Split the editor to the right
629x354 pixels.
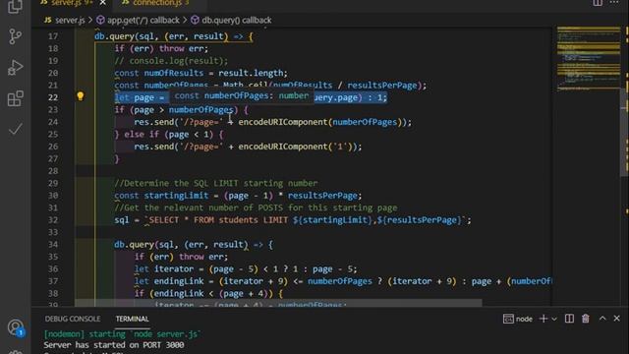pos(598,3)
